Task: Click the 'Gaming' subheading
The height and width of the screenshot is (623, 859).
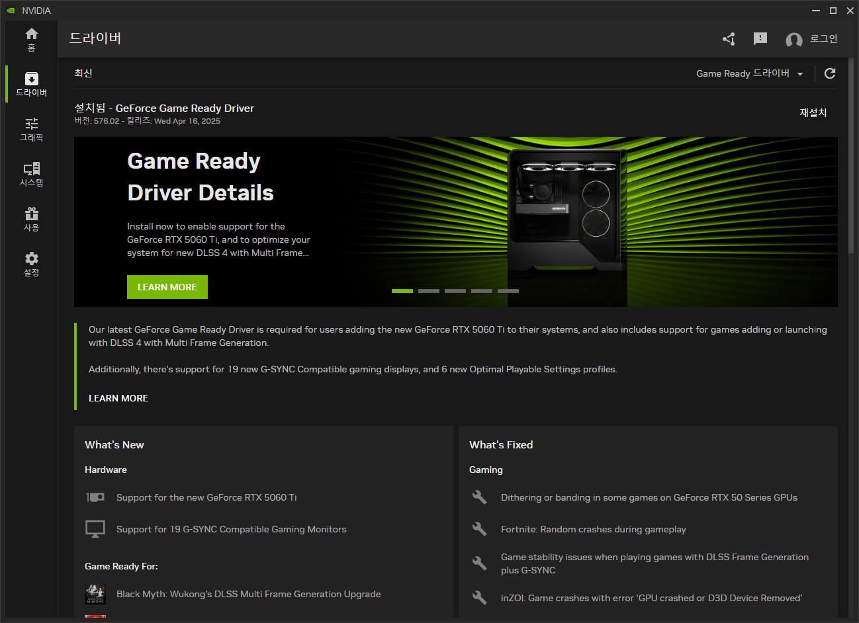Action: 486,470
